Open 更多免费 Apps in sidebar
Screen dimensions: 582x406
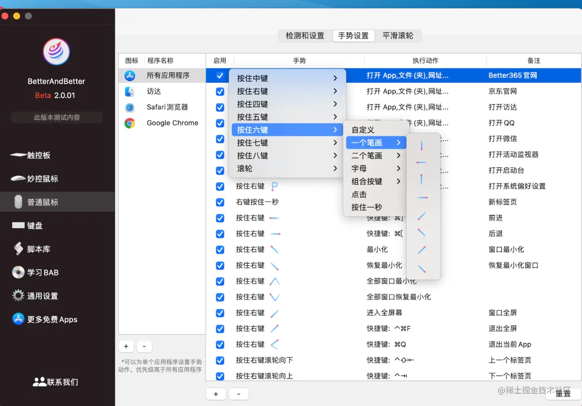(57, 319)
